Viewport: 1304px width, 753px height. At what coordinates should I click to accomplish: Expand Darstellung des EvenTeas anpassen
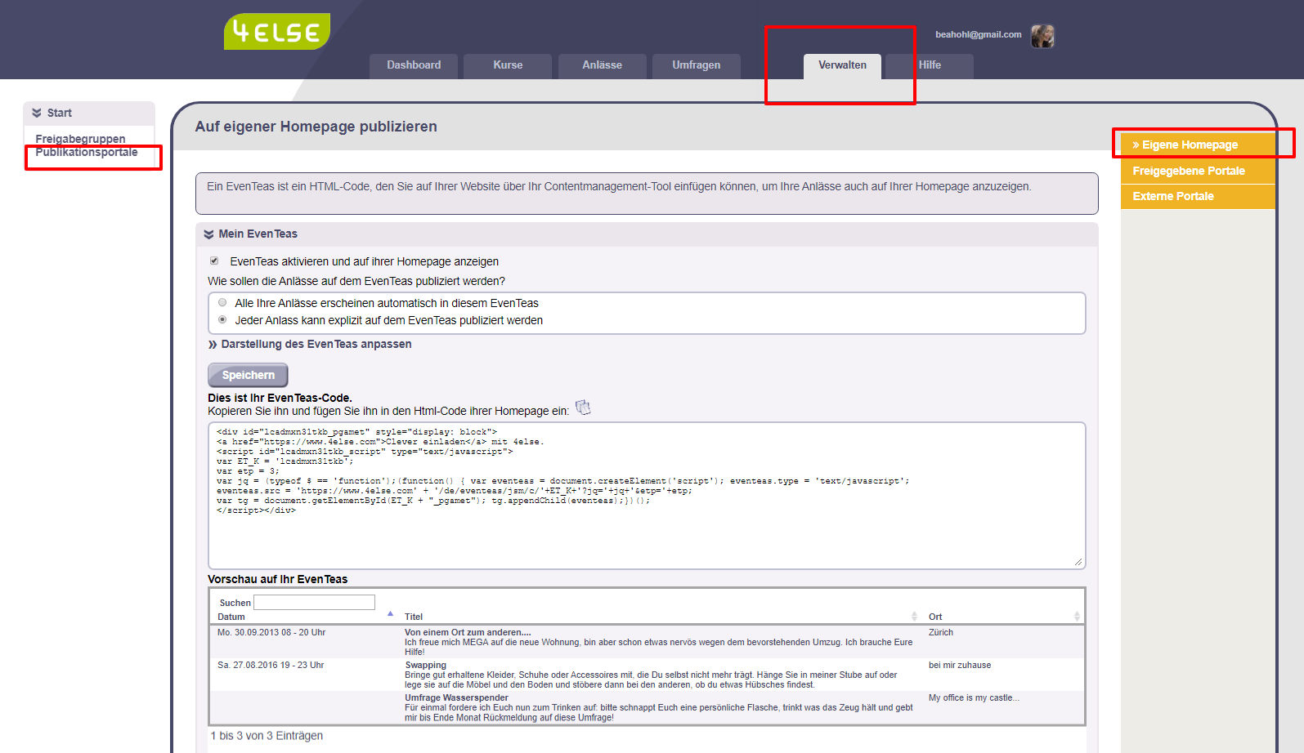pos(310,345)
